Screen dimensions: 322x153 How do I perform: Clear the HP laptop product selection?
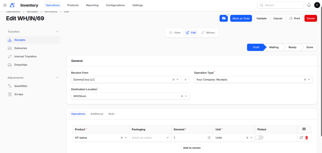[122, 138]
